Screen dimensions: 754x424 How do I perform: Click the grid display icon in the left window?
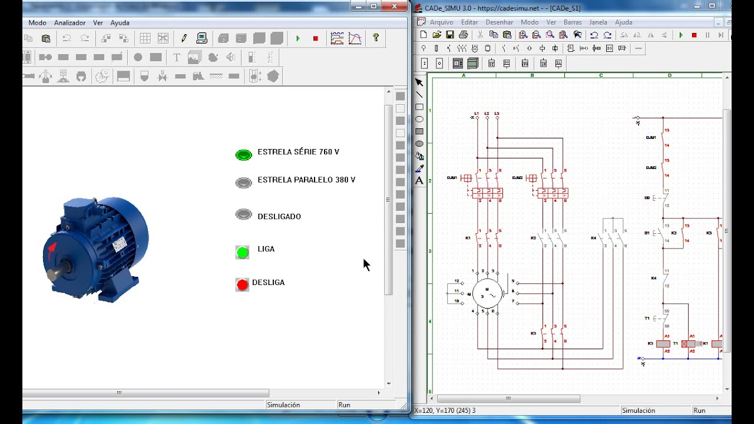pos(145,38)
